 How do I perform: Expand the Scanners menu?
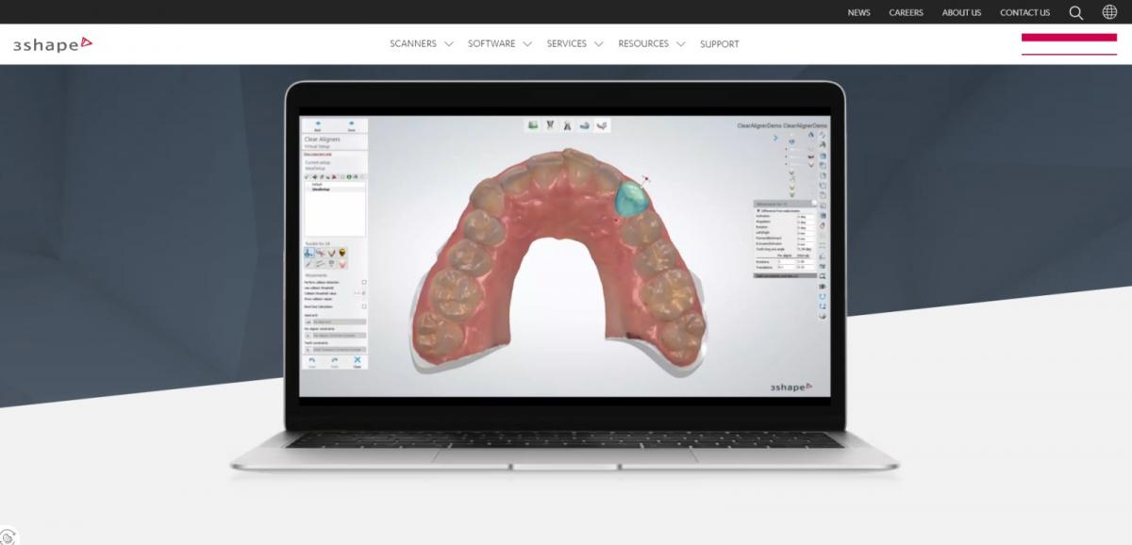coord(421,43)
